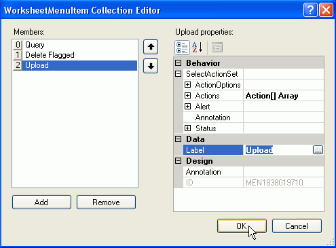Move selected member up with arrow button
The width and height of the screenshot is (336, 248).
[x=151, y=47]
